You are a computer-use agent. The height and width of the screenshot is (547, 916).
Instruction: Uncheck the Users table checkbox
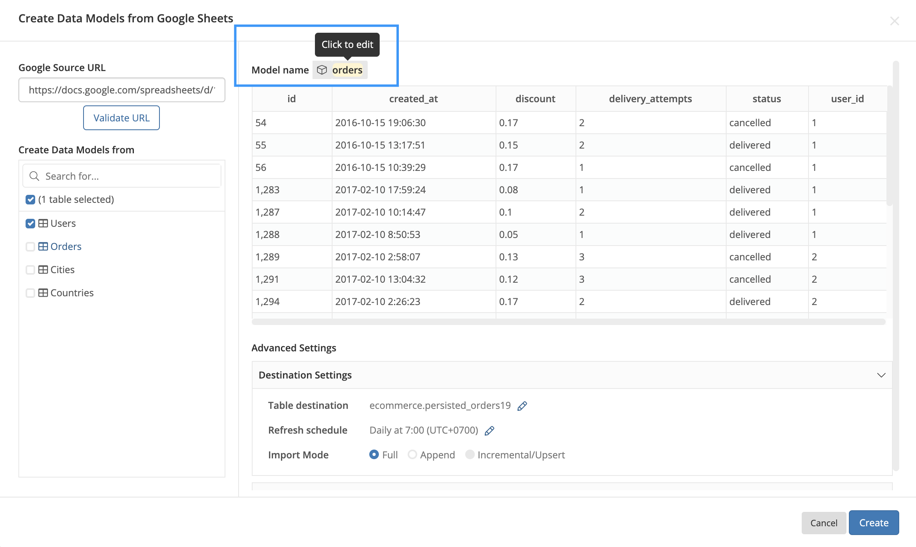click(30, 223)
